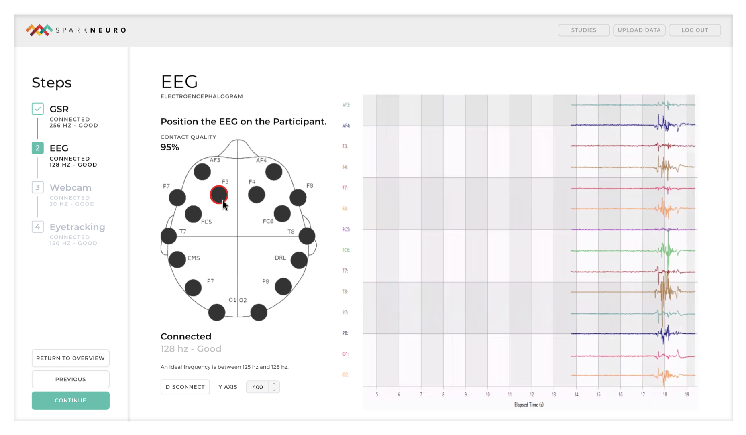This screenshot has height=435, width=746.
Task: Click the Return to Overview button
Action: click(70, 358)
